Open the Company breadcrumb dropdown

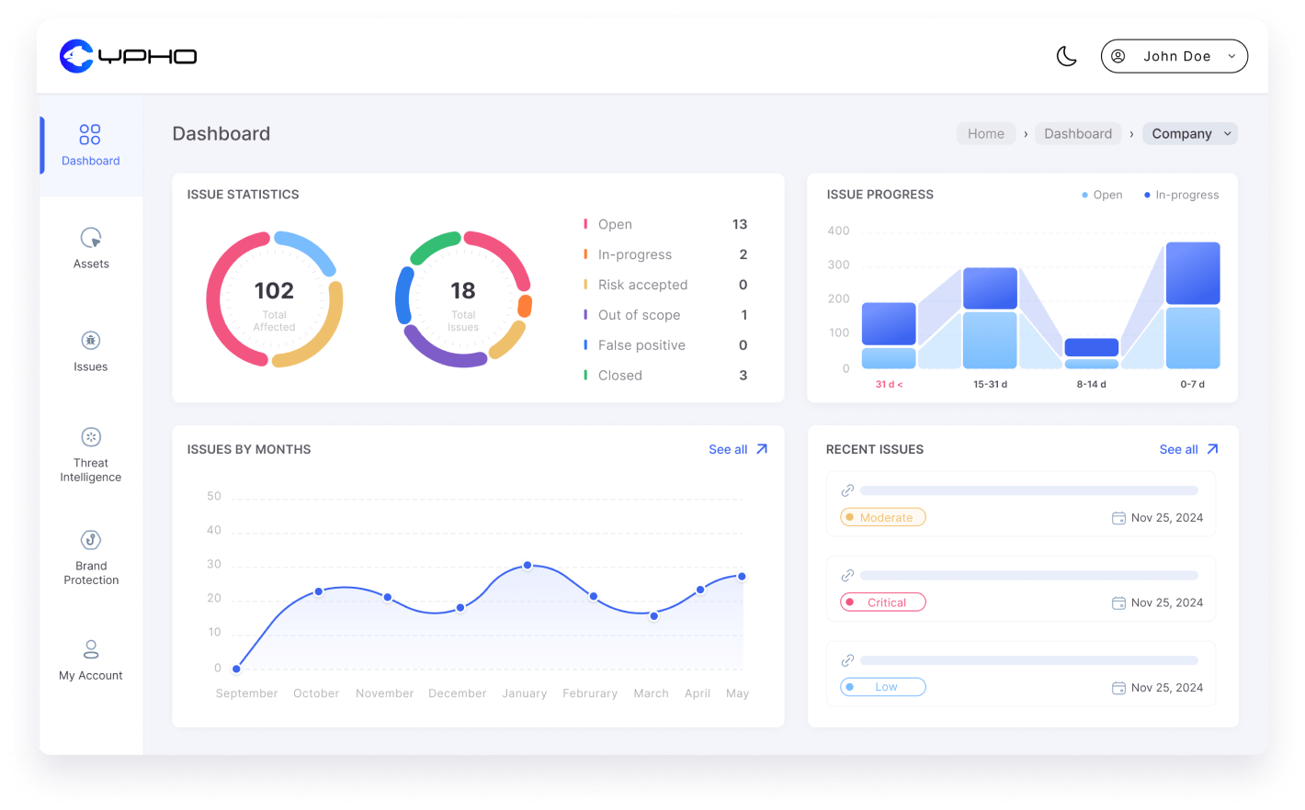click(x=1189, y=133)
